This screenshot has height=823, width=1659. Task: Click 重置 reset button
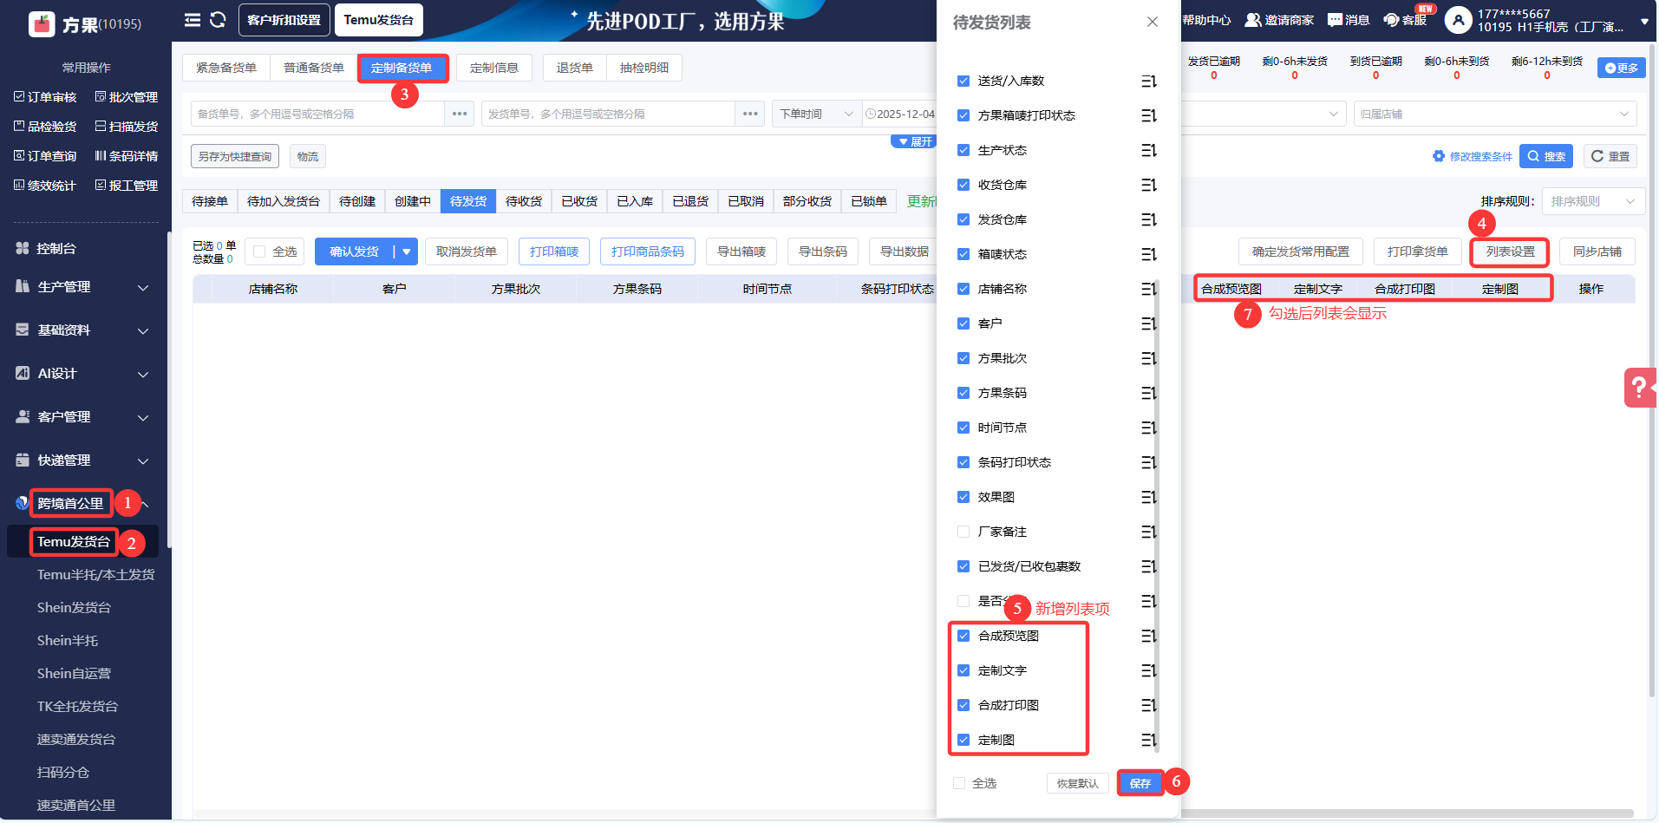(1610, 156)
